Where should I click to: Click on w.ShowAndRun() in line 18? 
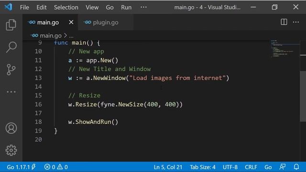93,122
